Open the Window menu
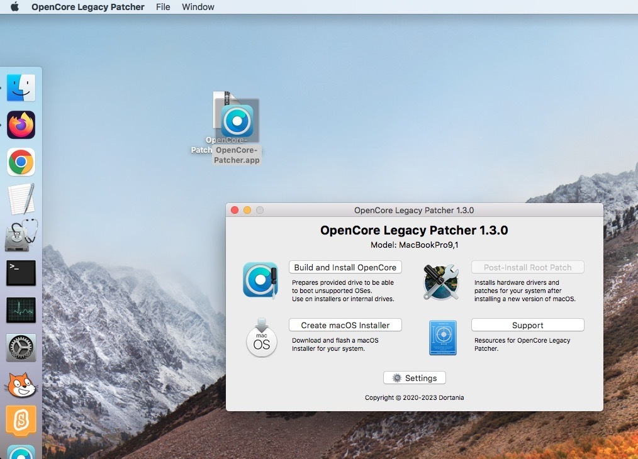Viewport: 638px width, 459px height. tap(198, 7)
